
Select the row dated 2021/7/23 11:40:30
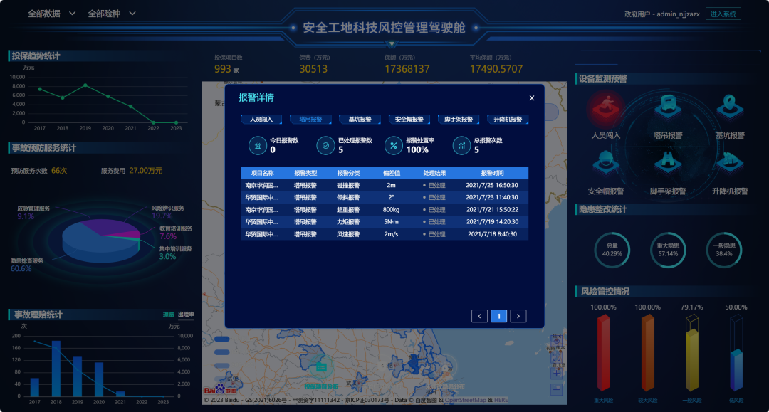(384, 197)
